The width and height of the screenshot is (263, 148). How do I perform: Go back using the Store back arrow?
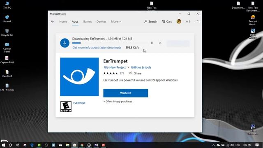tap(53, 21)
